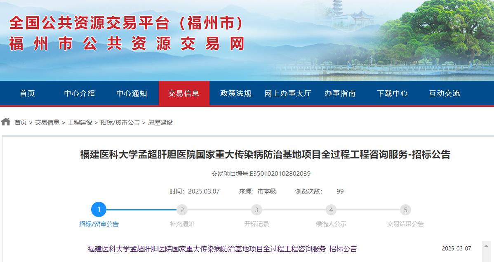Viewport: 494px width, 262px height.
Task: Click the 交易结果公告 step label
Action: tap(405, 224)
